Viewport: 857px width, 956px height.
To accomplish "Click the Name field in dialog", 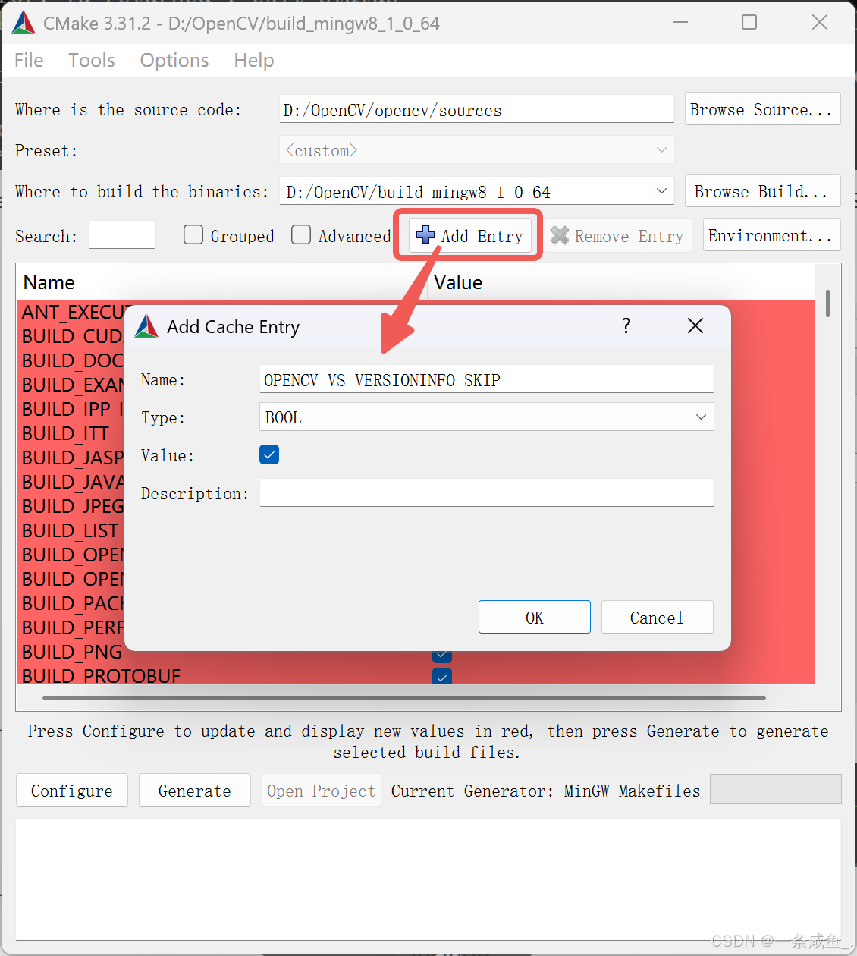I will pos(486,379).
